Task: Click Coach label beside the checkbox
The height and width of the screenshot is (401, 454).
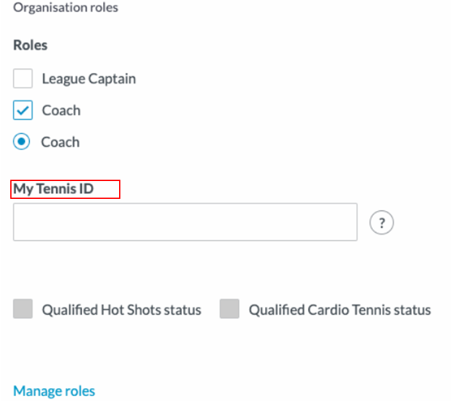Action: [x=61, y=111]
